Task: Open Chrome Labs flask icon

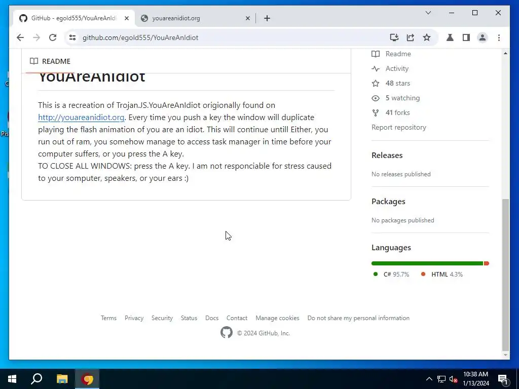Action: [450, 37]
